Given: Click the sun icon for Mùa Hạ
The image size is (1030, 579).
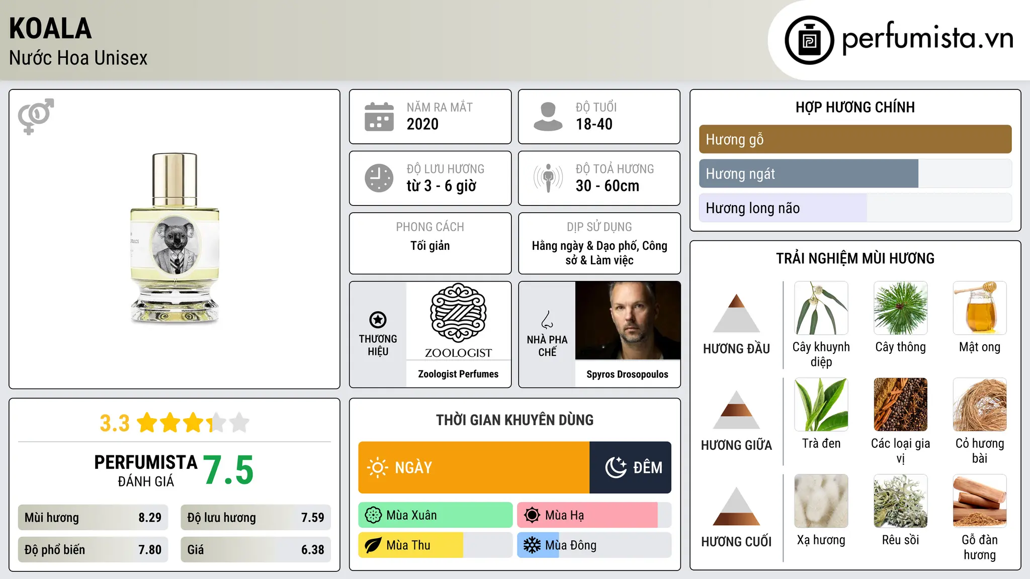Looking at the screenshot, I should click(532, 515).
